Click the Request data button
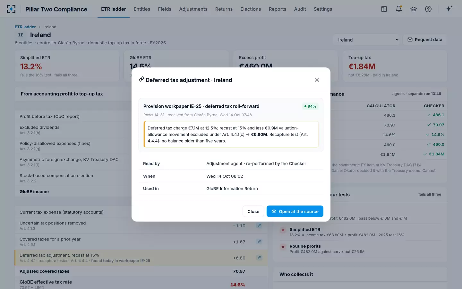 pyautogui.click(x=425, y=39)
